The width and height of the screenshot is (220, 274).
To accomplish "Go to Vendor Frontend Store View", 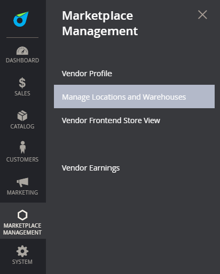I will click(111, 120).
